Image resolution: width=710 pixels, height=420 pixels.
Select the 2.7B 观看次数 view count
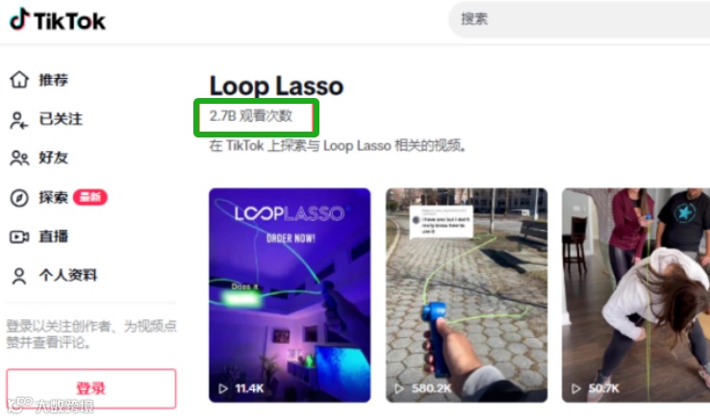point(251,116)
